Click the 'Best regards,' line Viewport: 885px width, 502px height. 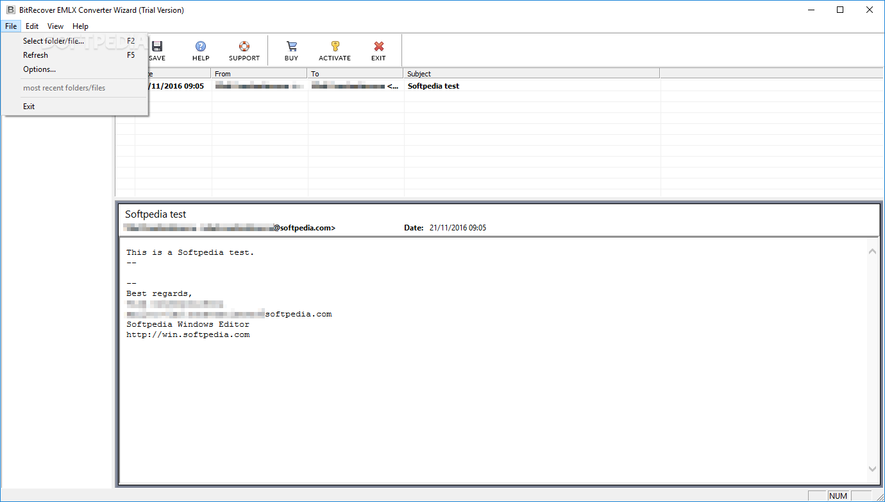(159, 293)
